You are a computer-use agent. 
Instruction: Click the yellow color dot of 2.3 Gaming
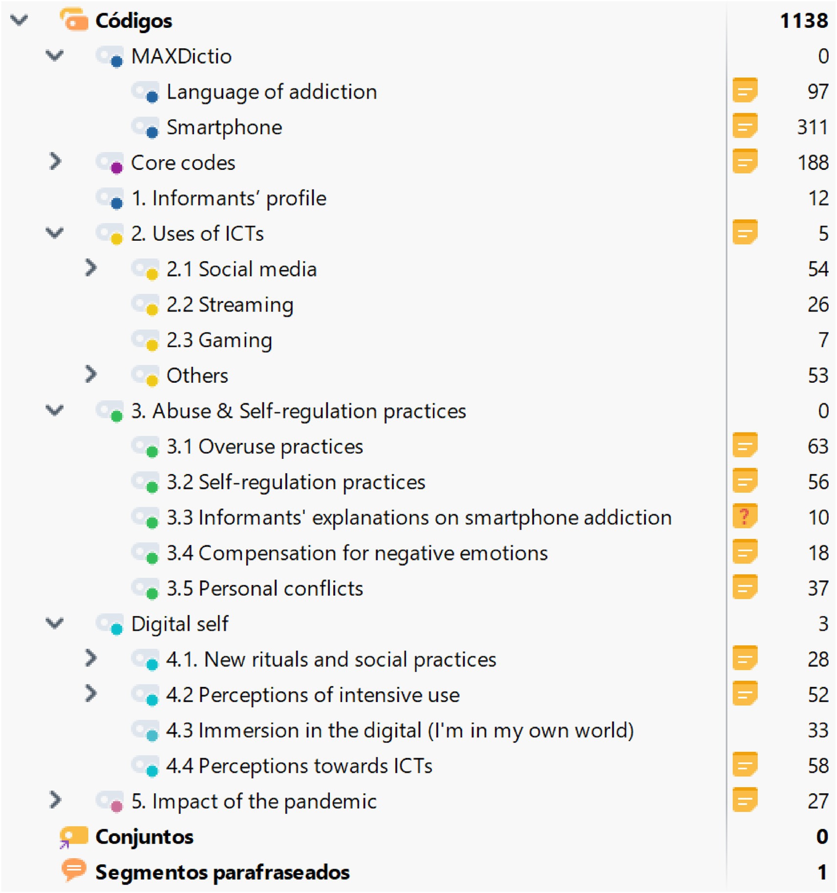click(152, 346)
